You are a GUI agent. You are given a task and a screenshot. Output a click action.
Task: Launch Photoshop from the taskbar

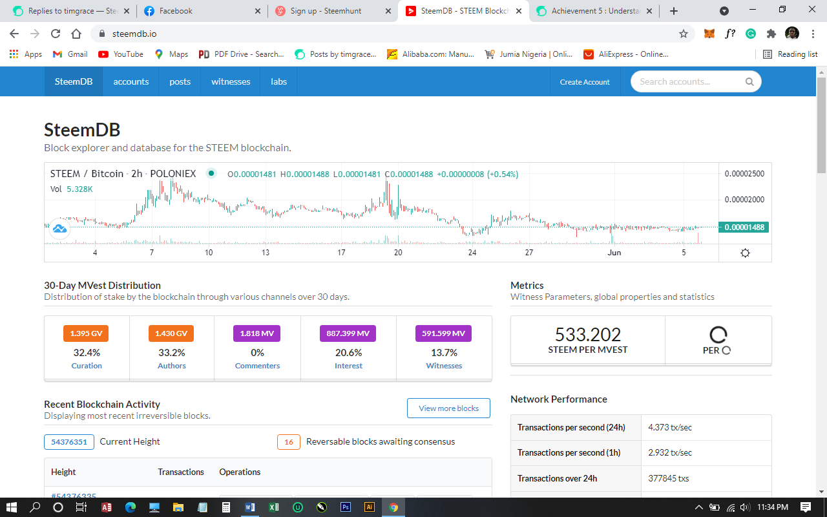(346, 507)
